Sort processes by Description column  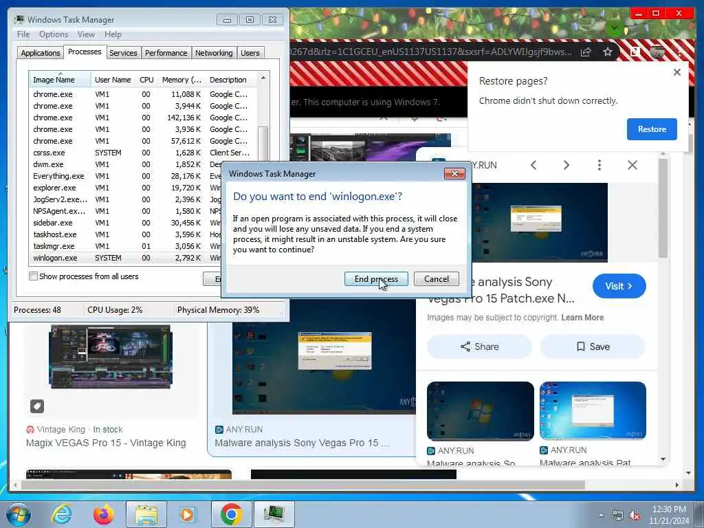(x=231, y=80)
